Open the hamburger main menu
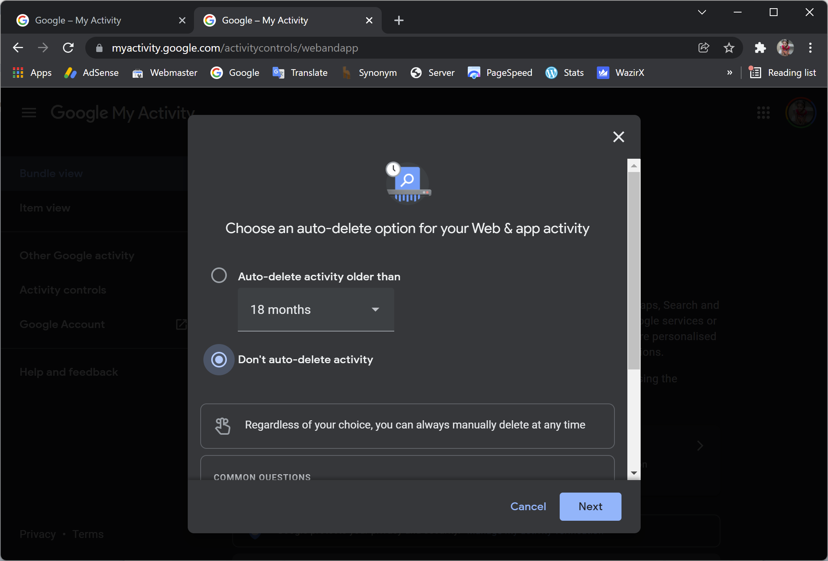Image resolution: width=828 pixels, height=561 pixels. click(x=29, y=113)
